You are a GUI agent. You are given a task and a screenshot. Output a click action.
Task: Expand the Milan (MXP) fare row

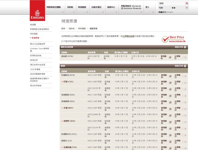(62, 108)
